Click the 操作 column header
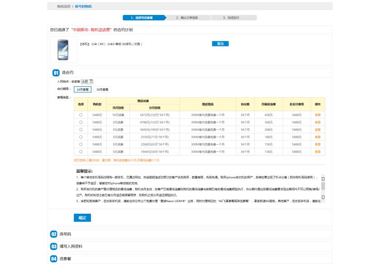The image size is (380, 264). click(318, 104)
